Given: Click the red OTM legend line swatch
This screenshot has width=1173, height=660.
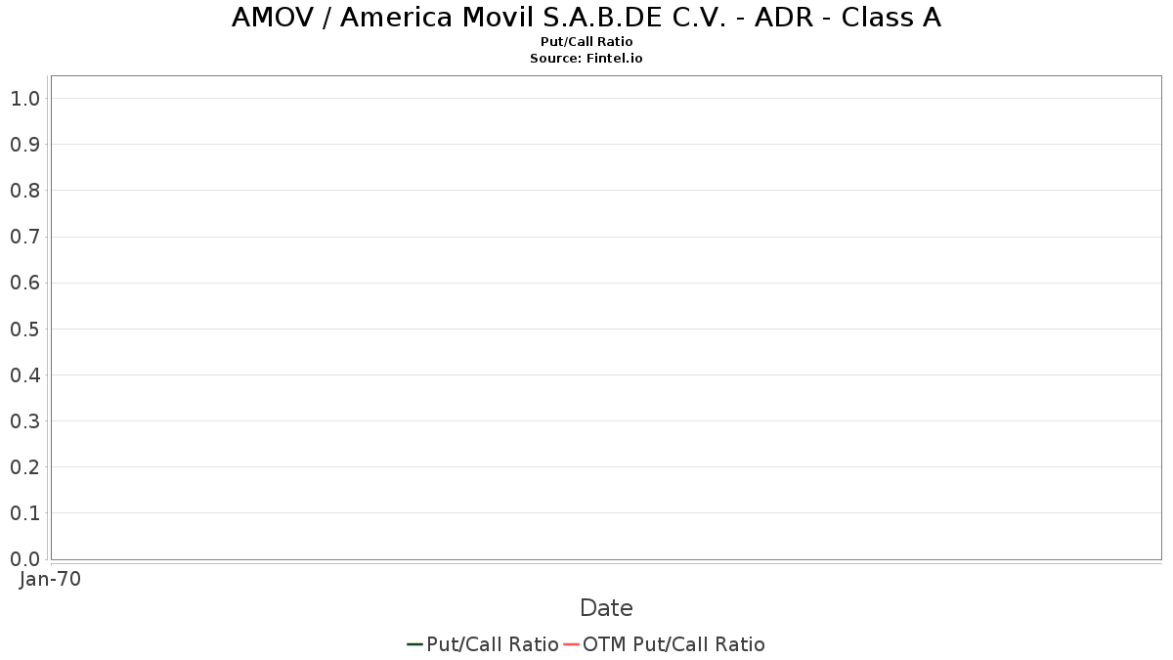Looking at the screenshot, I should coord(572,644).
